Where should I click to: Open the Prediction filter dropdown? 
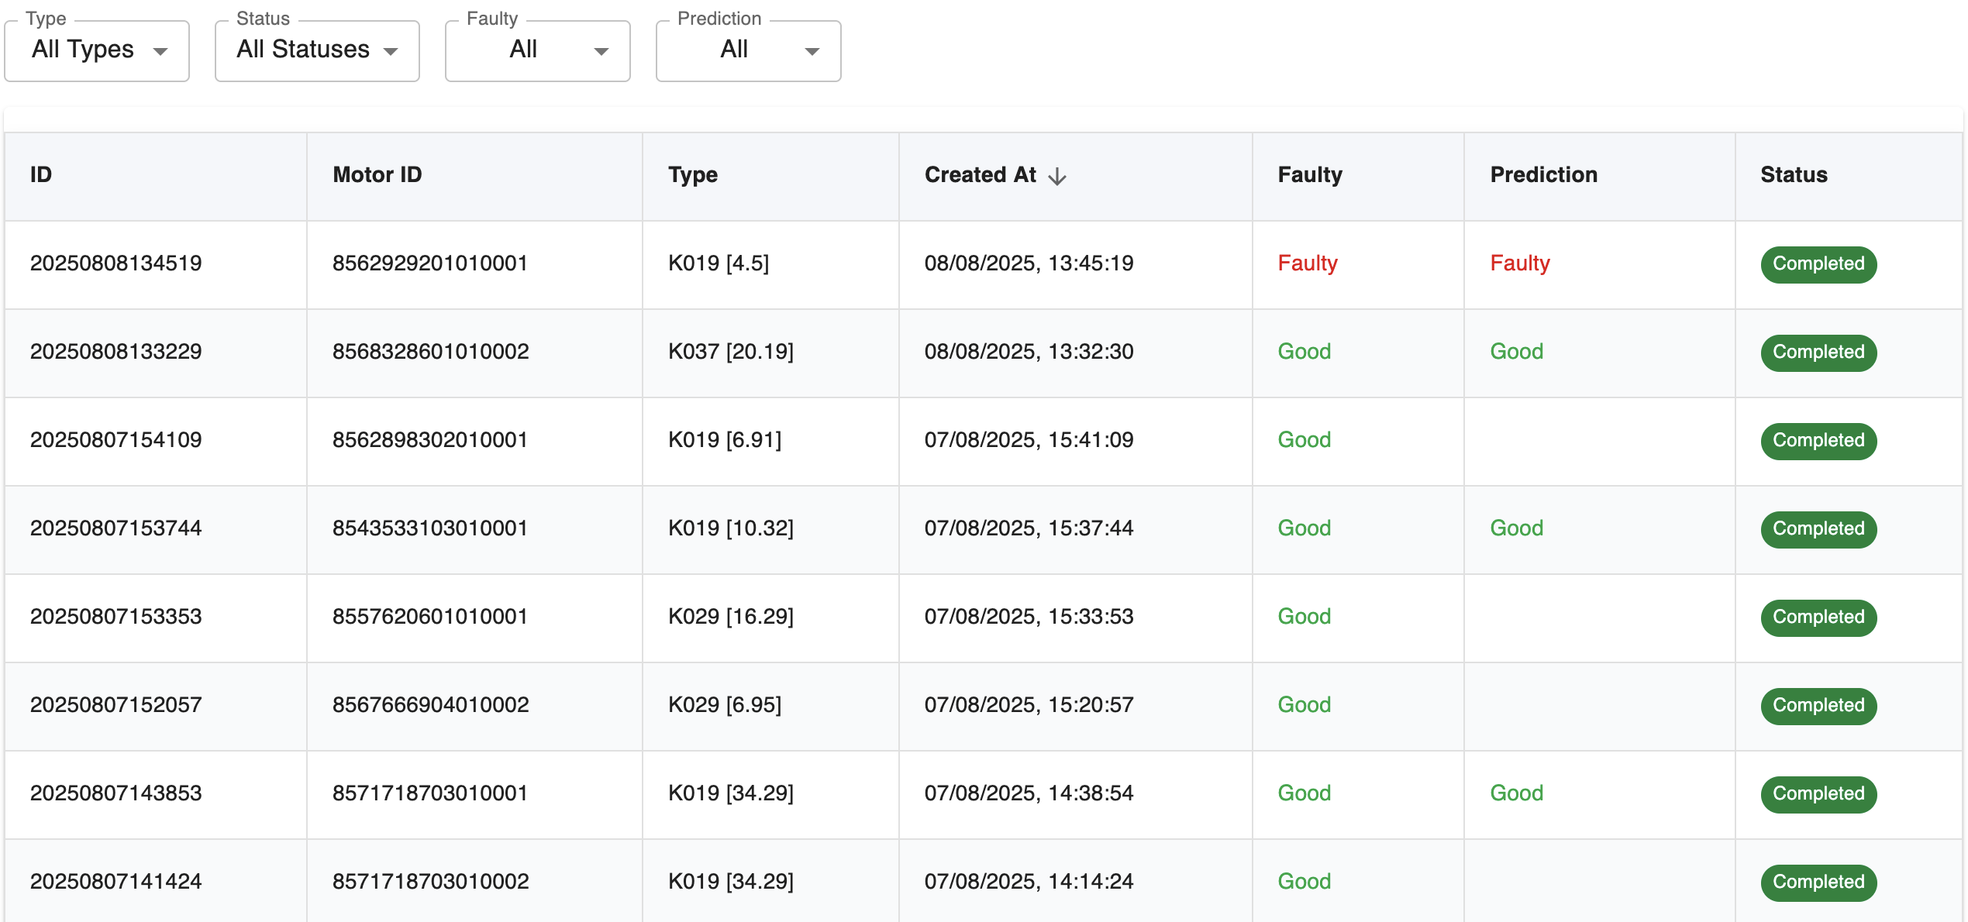(x=746, y=50)
